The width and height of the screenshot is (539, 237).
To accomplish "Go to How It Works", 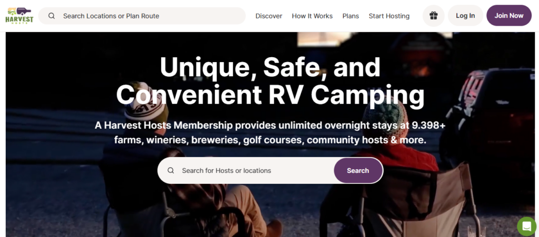I will pos(312,16).
